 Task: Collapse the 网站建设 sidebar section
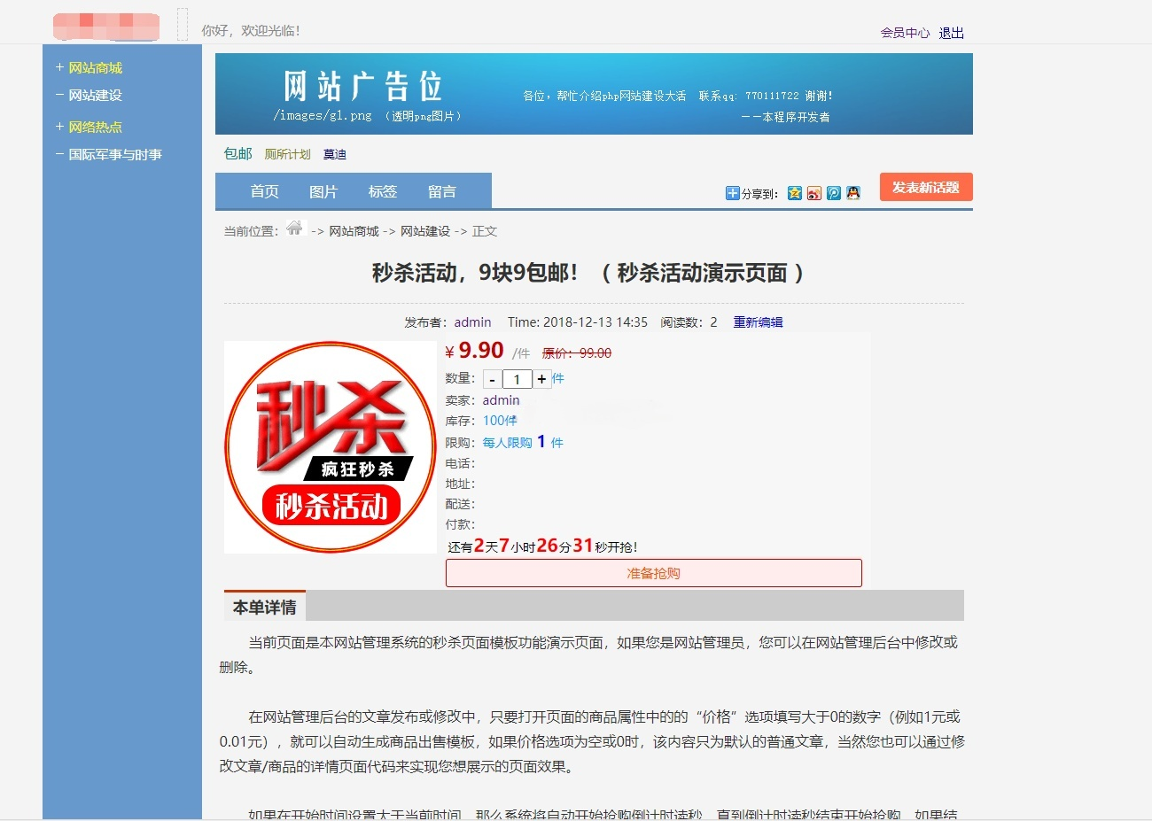point(92,95)
